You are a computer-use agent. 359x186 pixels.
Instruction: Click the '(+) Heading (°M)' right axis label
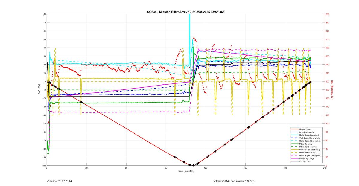332,90
